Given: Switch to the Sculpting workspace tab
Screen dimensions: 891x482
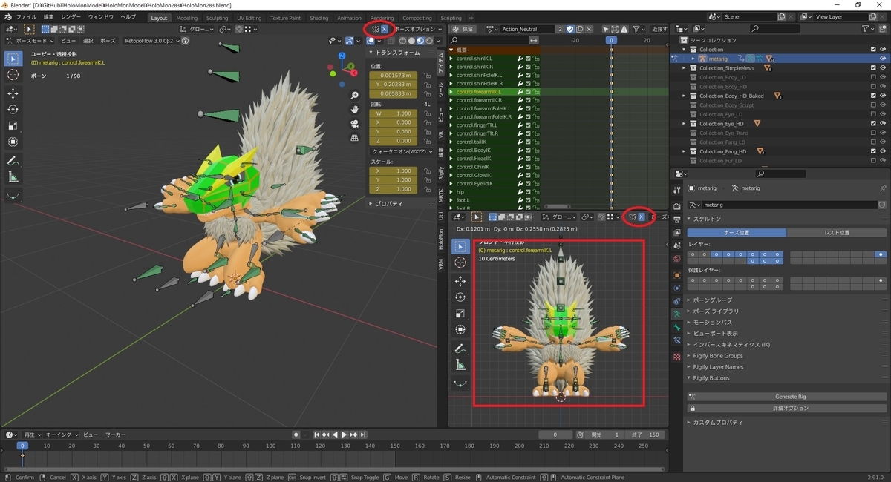Looking at the screenshot, I should tap(217, 18).
